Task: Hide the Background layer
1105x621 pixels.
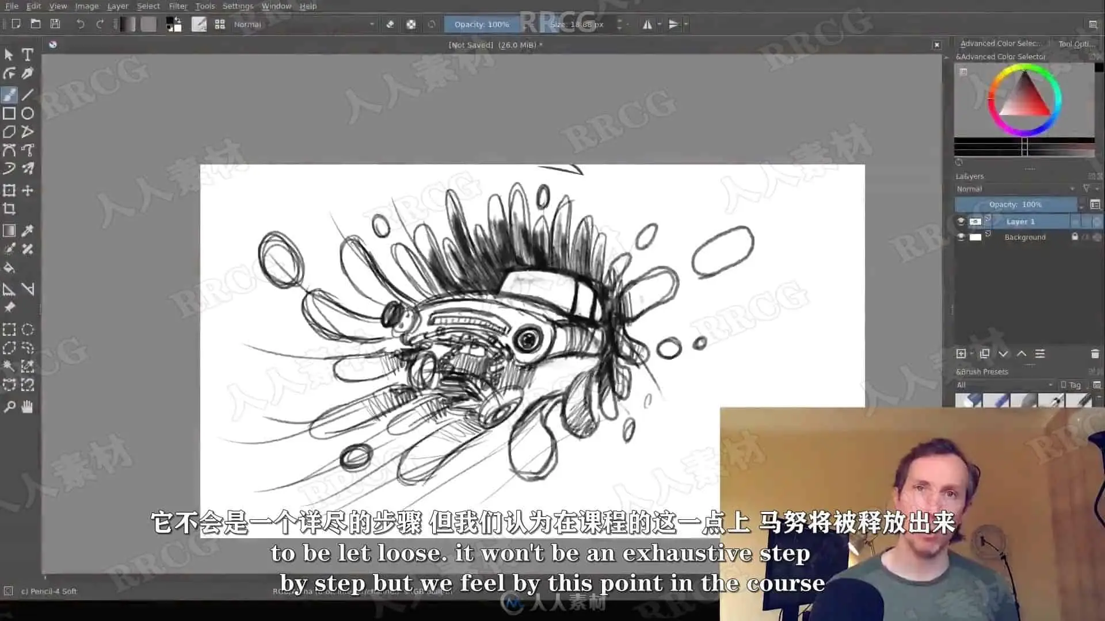Action: (961, 237)
